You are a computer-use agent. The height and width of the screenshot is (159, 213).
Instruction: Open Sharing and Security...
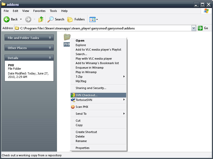pyautogui.click(x=98, y=88)
